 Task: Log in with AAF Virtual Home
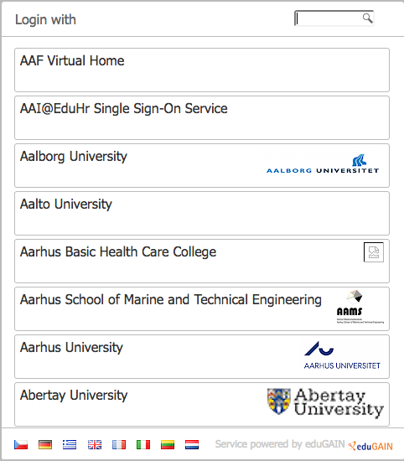pyautogui.click(x=202, y=70)
